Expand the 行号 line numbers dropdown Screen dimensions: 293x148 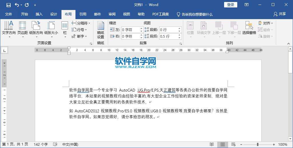80,30
